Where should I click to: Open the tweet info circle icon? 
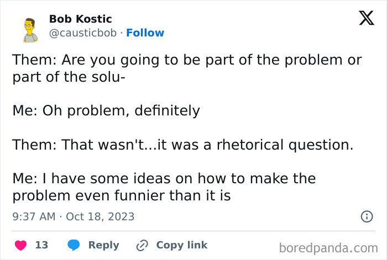tap(366, 216)
